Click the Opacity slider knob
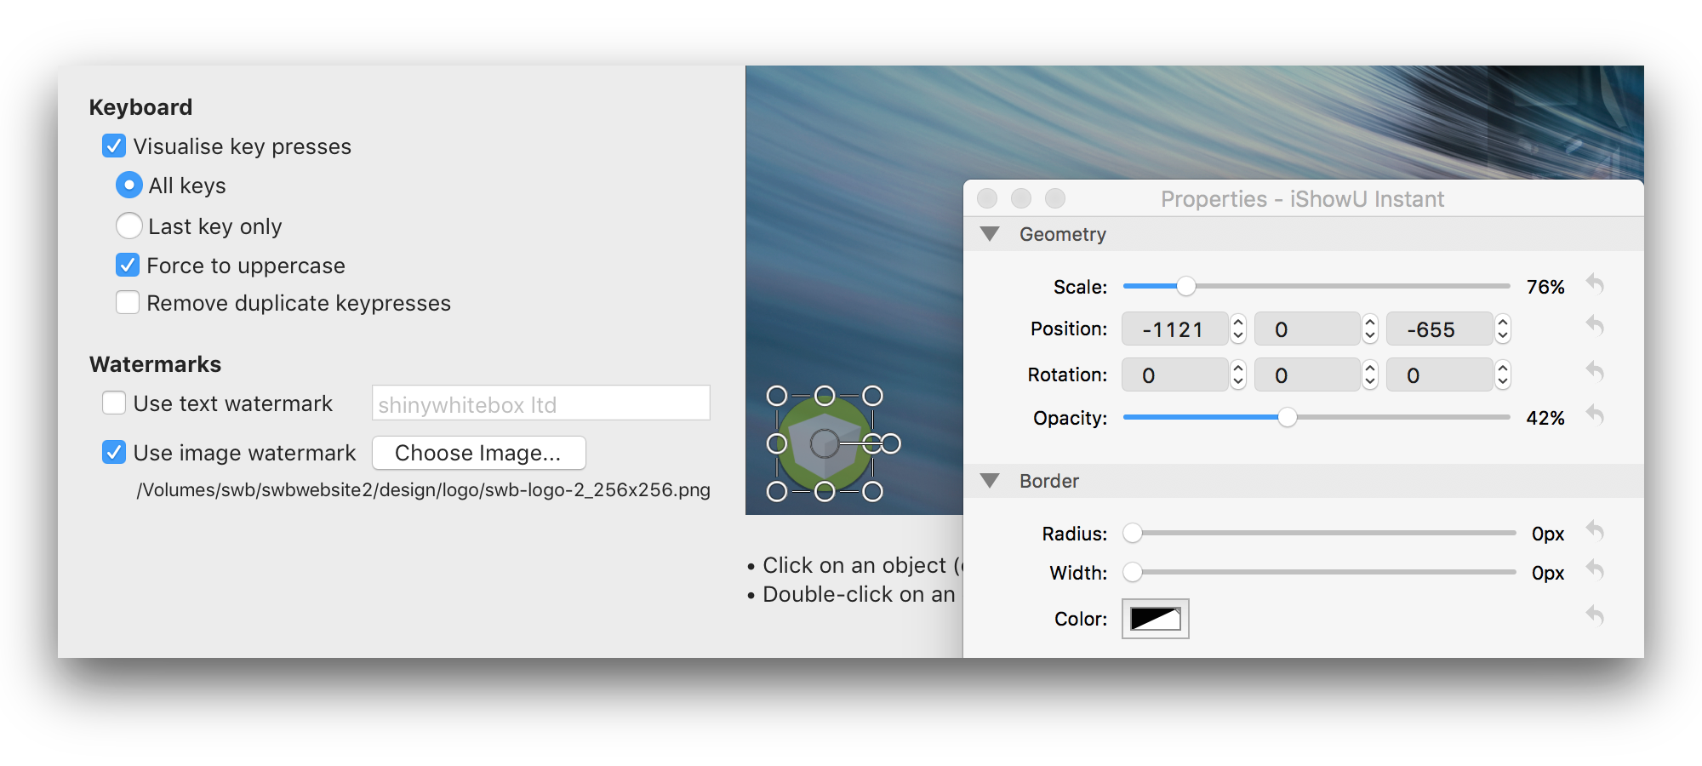1702x766 pixels. coord(1288,417)
